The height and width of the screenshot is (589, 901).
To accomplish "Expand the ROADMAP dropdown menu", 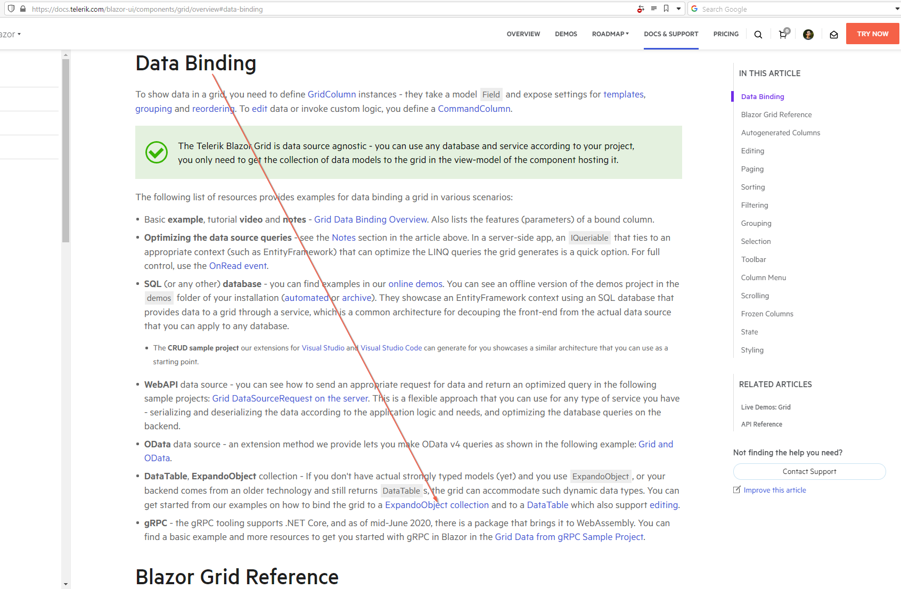I will tap(610, 34).
